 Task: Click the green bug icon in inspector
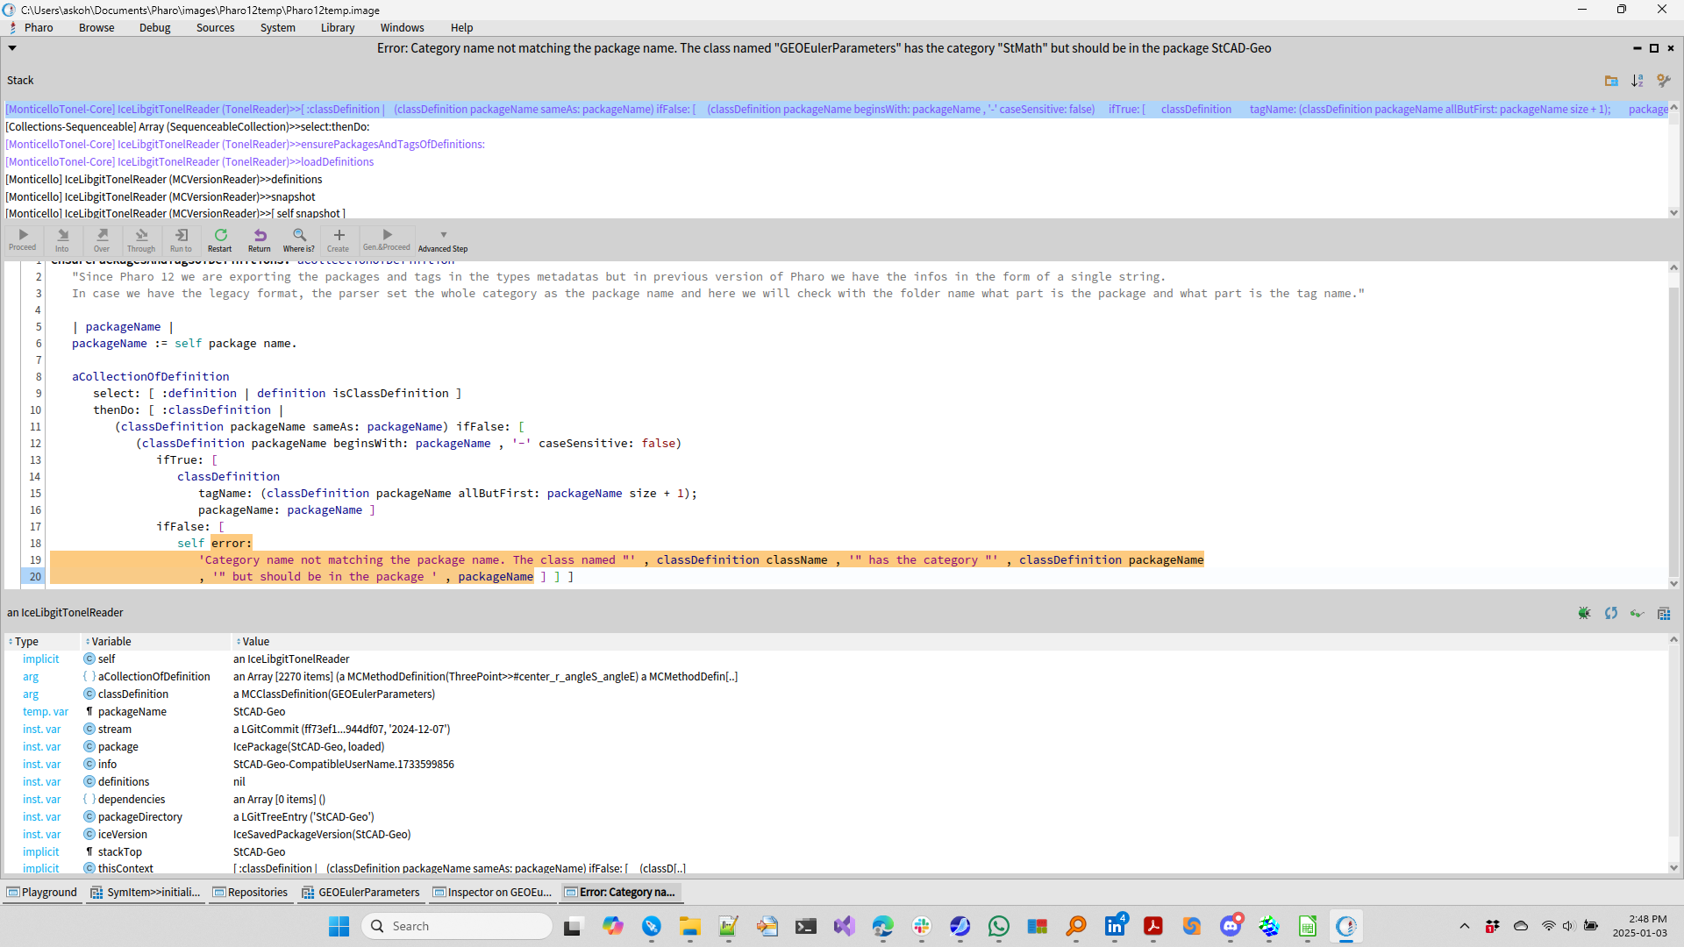tap(1584, 613)
